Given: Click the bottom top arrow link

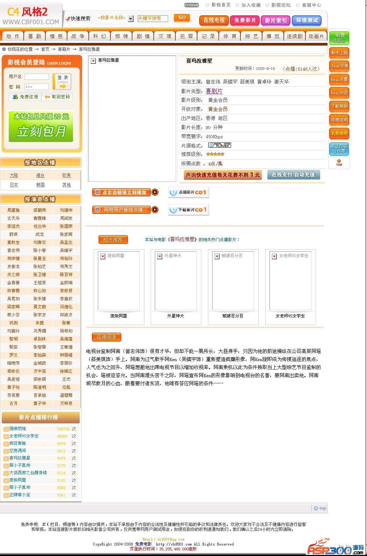Looking at the screenshot, I should pos(319,508).
